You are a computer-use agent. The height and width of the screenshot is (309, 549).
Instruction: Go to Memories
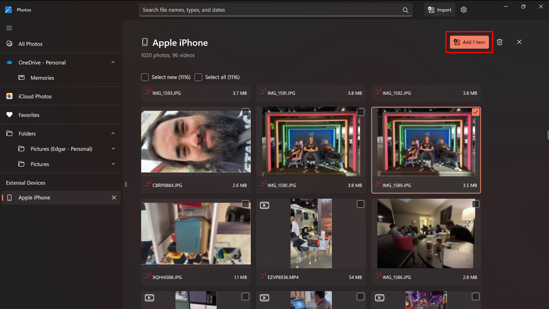pyautogui.click(x=42, y=78)
